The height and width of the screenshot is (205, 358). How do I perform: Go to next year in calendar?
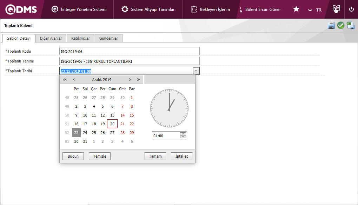(138, 79)
